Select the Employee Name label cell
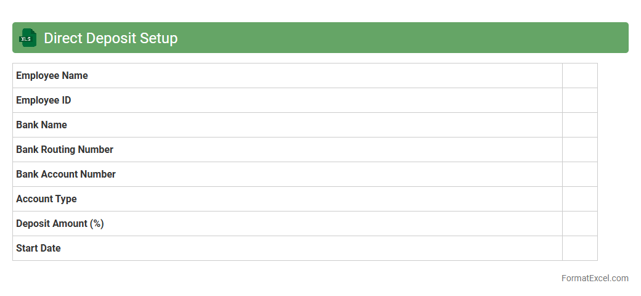This screenshot has width=641, height=296. (x=52, y=76)
